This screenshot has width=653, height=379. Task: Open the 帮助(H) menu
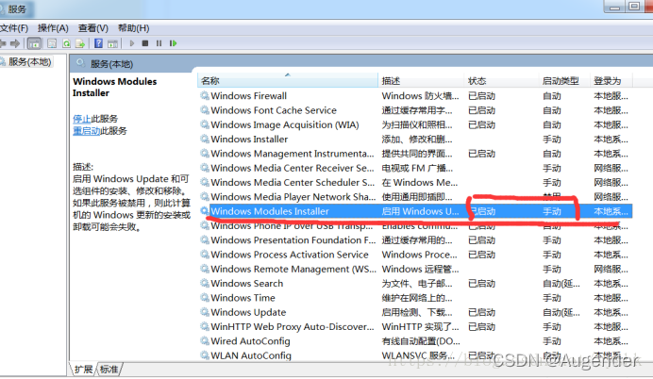click(x=134, y=28)
